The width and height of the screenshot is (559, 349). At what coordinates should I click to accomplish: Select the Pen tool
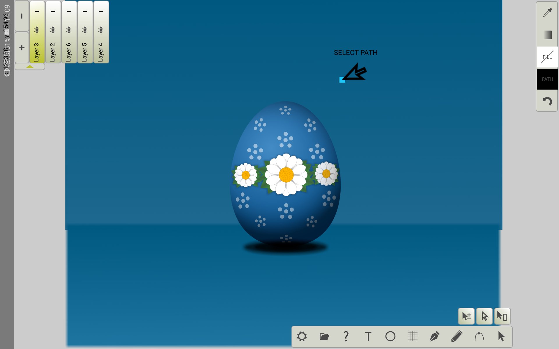coord(435,336)
